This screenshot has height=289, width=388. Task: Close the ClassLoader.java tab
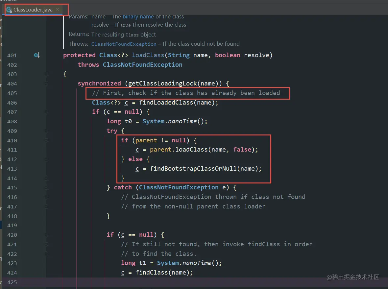coord(58,10)
